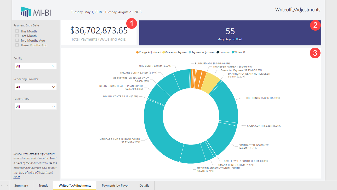This screenshot has width=337, height=190.
Task: Open the Facility dropdown
Action: (36, 66)
